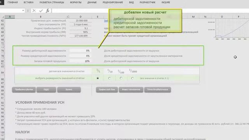The height and width of the screenshot is (140, 249).
Task: Select the 1/100 scale radio button
Action: click(121, 78)
